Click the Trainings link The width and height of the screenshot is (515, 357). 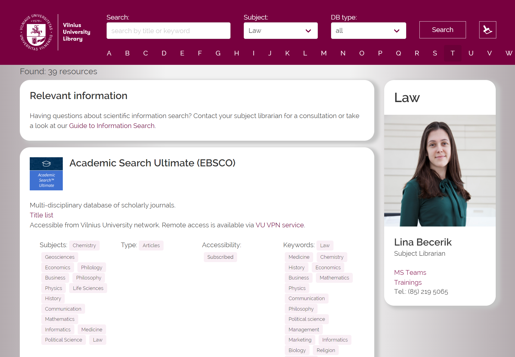[408, 283]
